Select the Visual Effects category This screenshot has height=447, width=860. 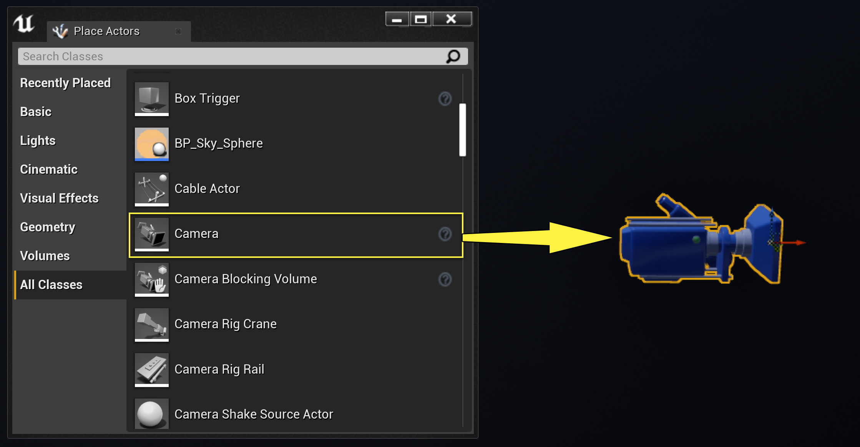point(59,198)
